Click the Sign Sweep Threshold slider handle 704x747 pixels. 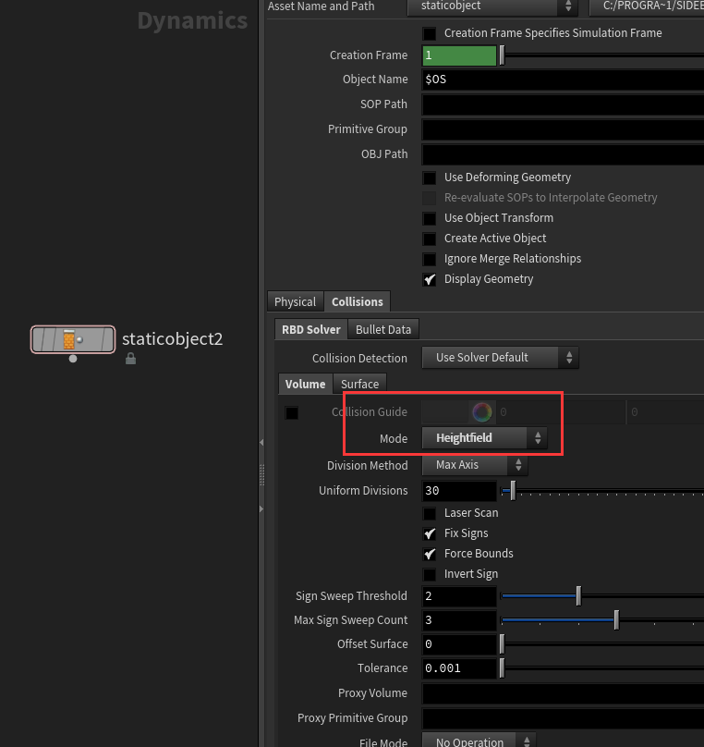point(578,596)
